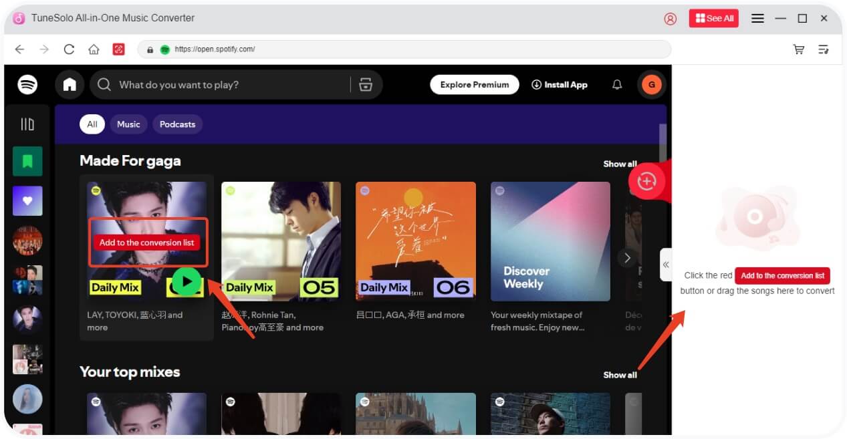Click the Install App link

point(560,85)
